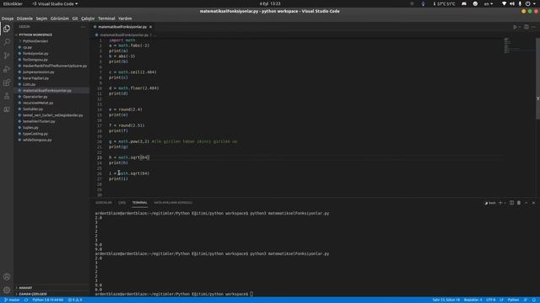The height and width of the screenshot is (303, 540).
Task: Open the Extensions view
Action: coord(7,82)
